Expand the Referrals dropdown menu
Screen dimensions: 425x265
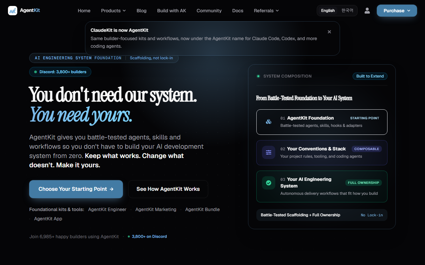tap(266, 11)
